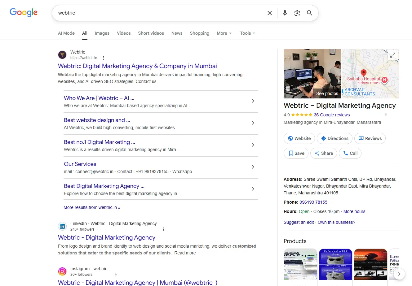Save the Webtric business listing

296,153
